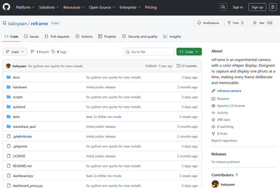The width and height of the screenshot is (280, 188).
Task: Open hardware row 'Initial public release' commit message
Action: tap(100, 87)
